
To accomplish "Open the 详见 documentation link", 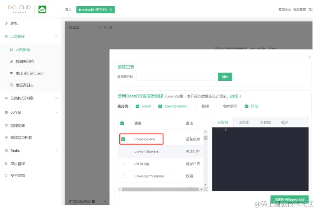I will coord(234,96).
